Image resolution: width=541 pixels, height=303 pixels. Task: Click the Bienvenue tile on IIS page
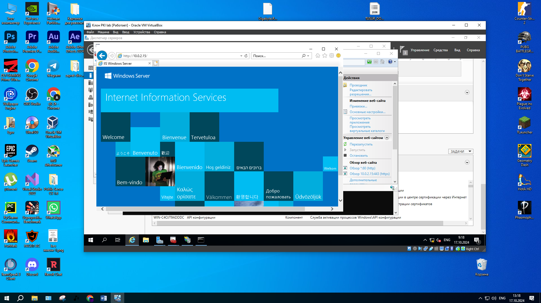pyautogui.click(x=175, y=127)
